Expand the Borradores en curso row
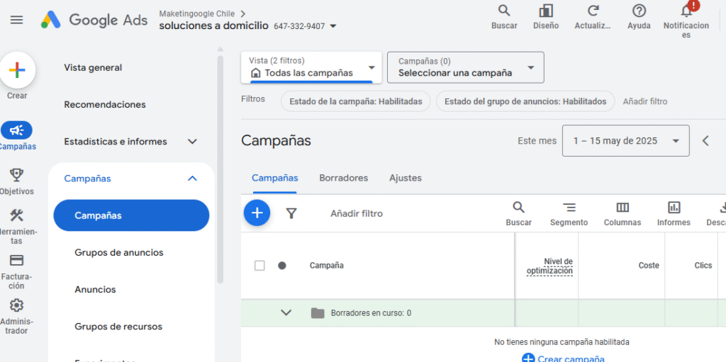Viewport: 726px width, 362px height. pos(286,313)
